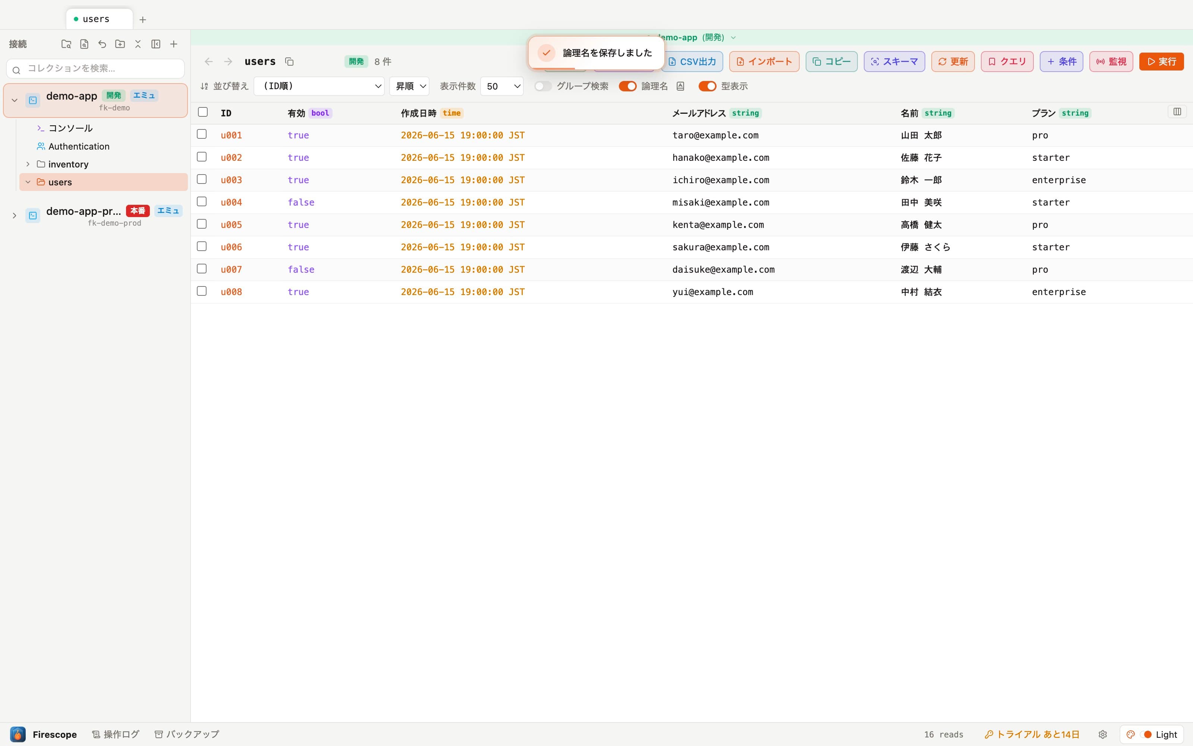Collapse the demo-app project chevron
The width and height of the screenshot is (1193, 746).
point(14,100)
